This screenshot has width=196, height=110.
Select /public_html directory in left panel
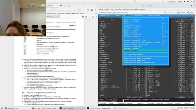(x=105, y=44)
